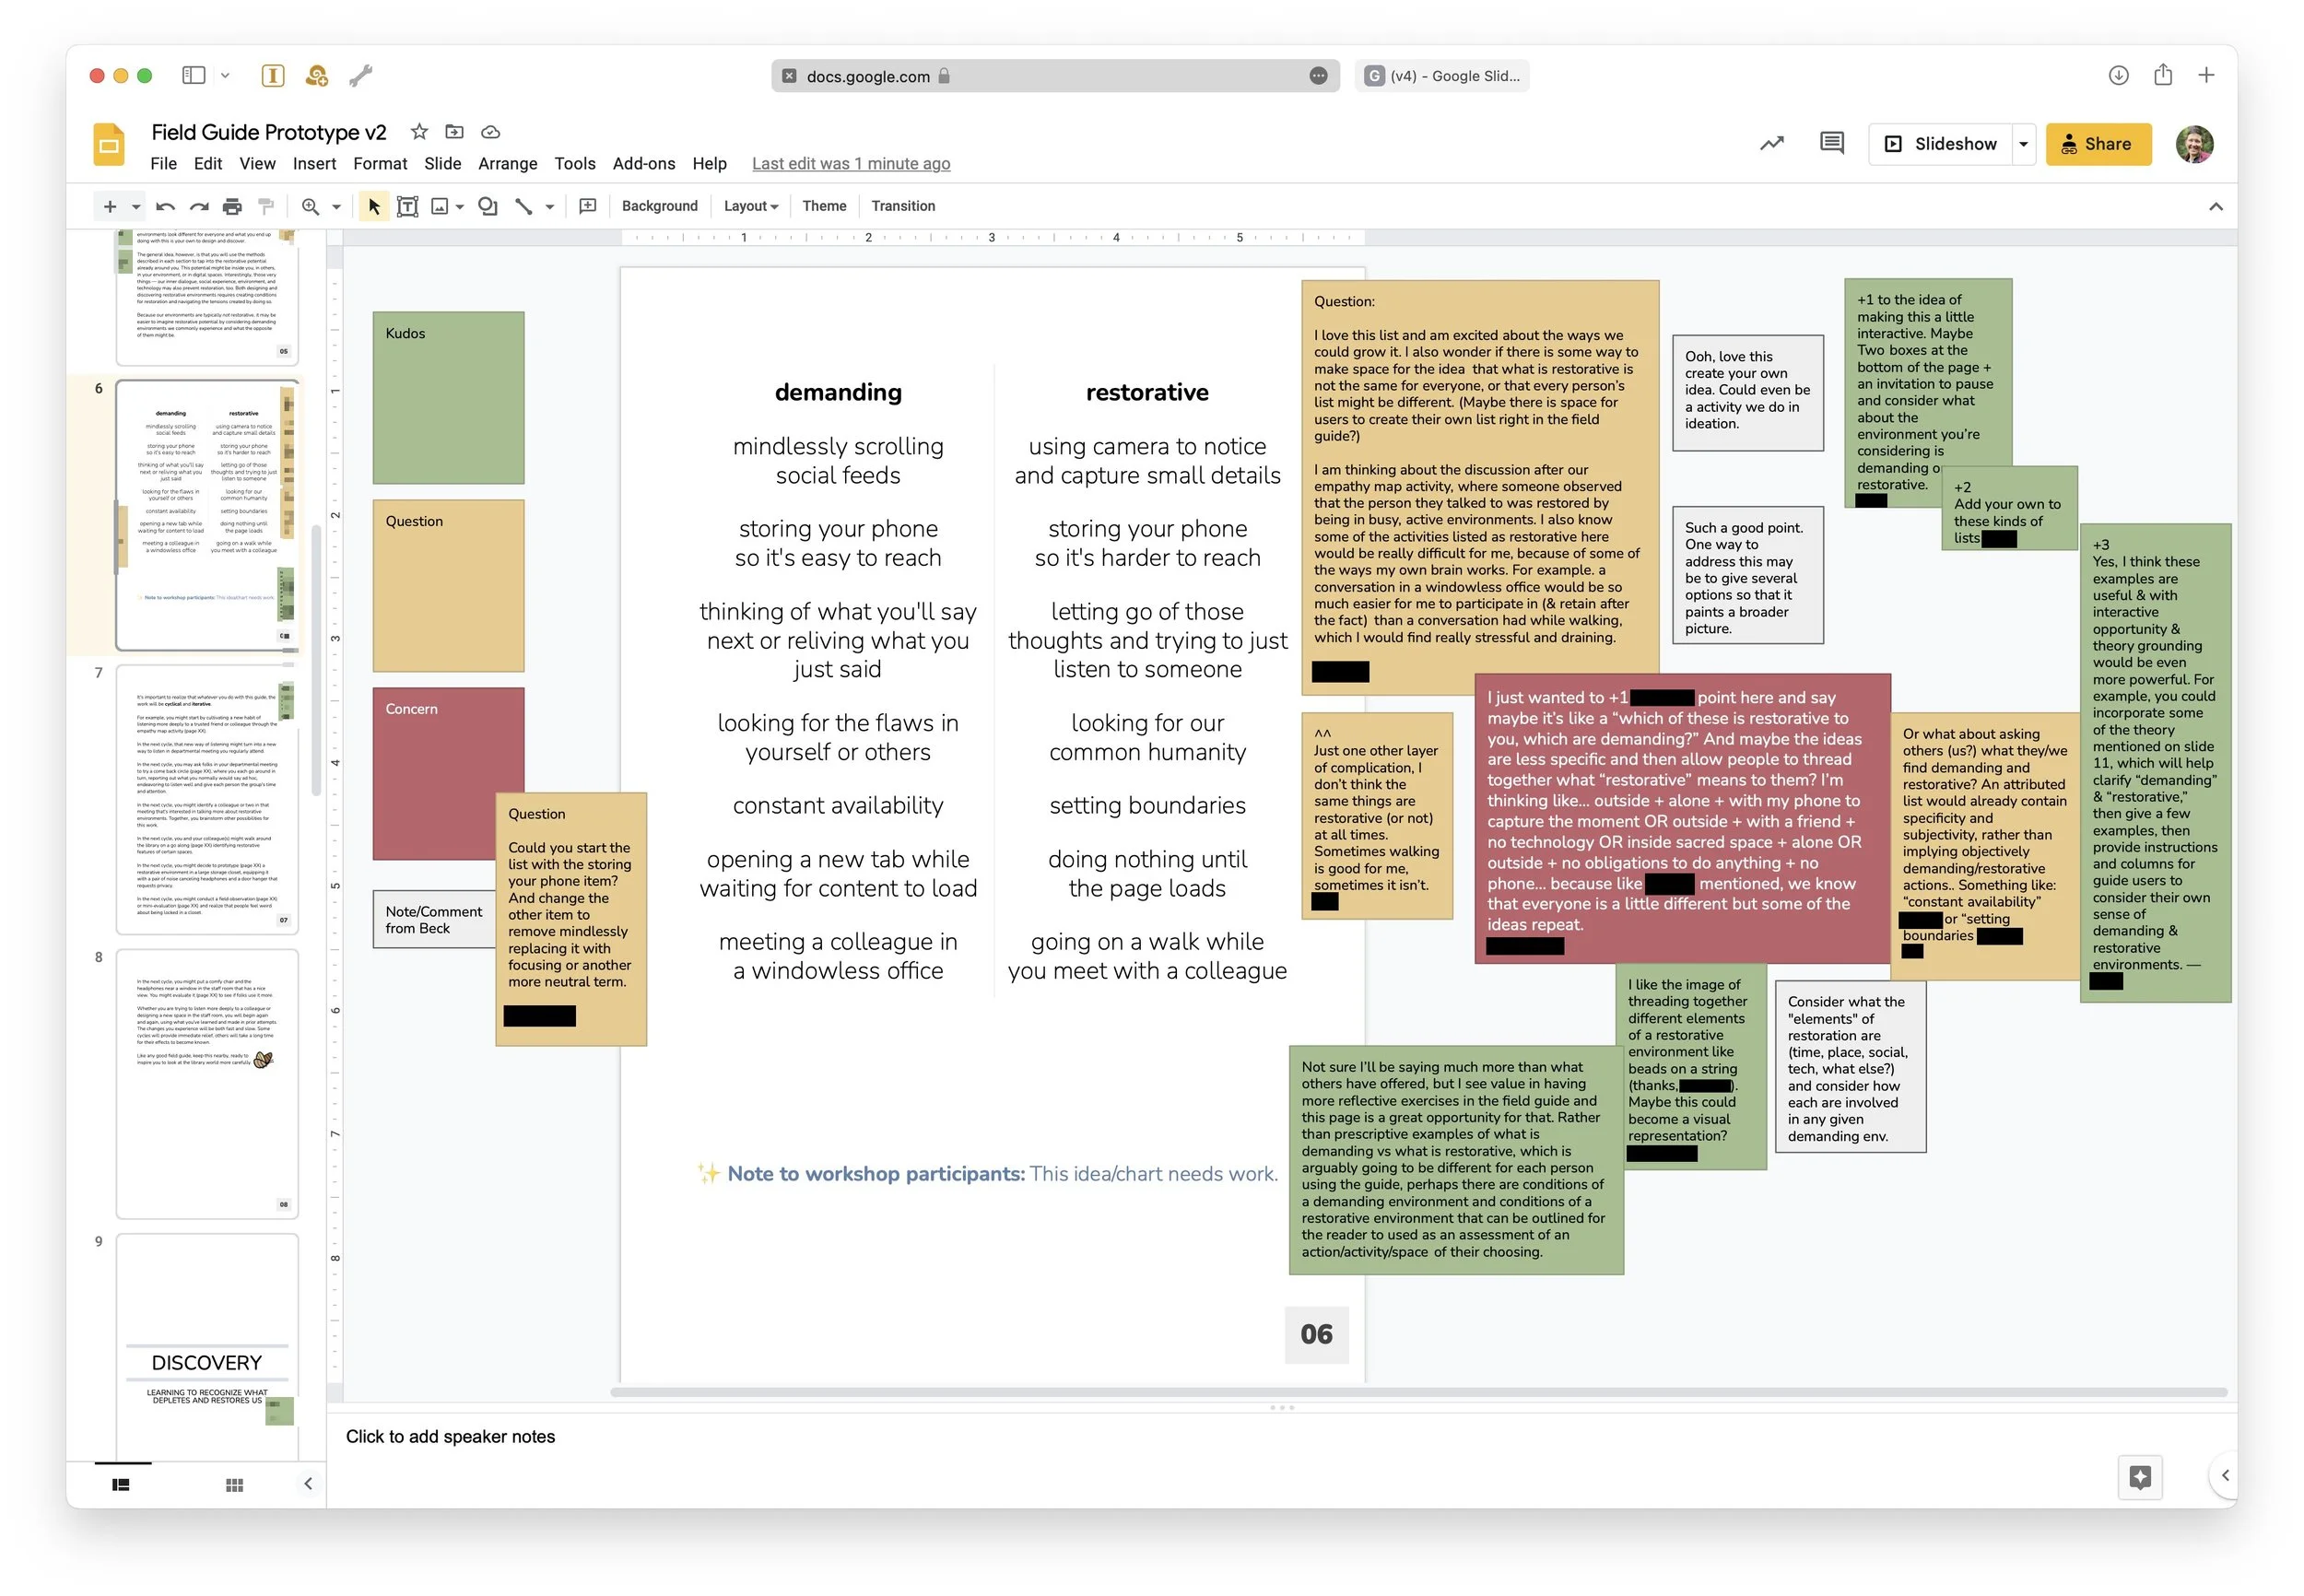Open the Arrange menu

(507, 164)
